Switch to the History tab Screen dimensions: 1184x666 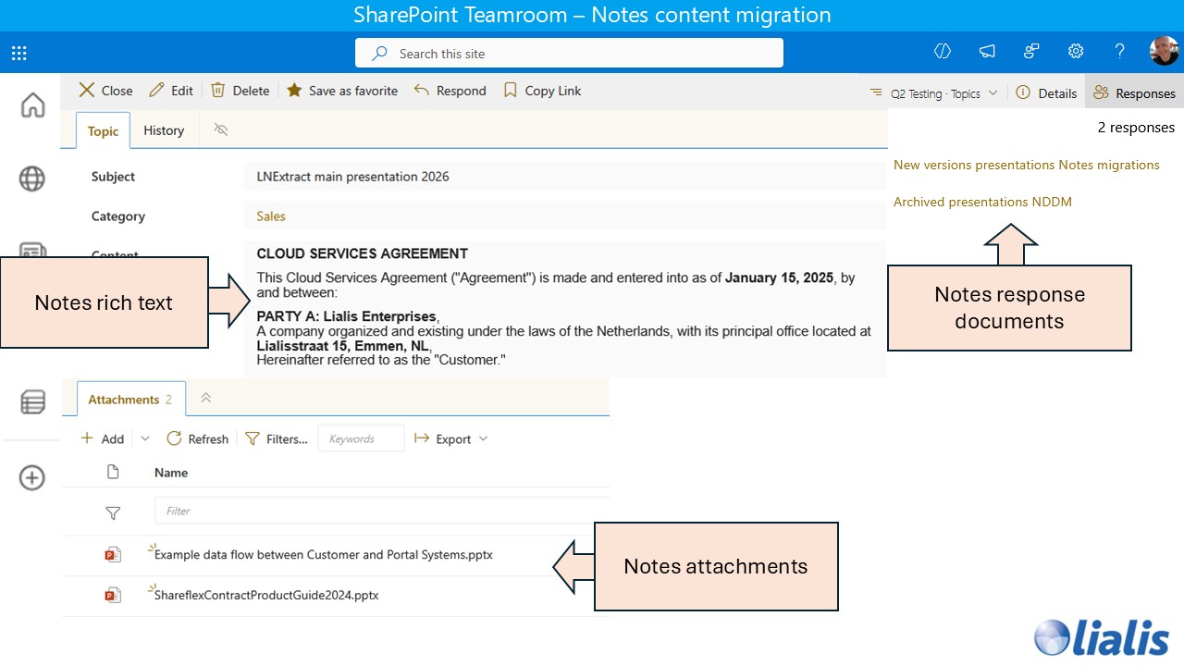point(164,130)
